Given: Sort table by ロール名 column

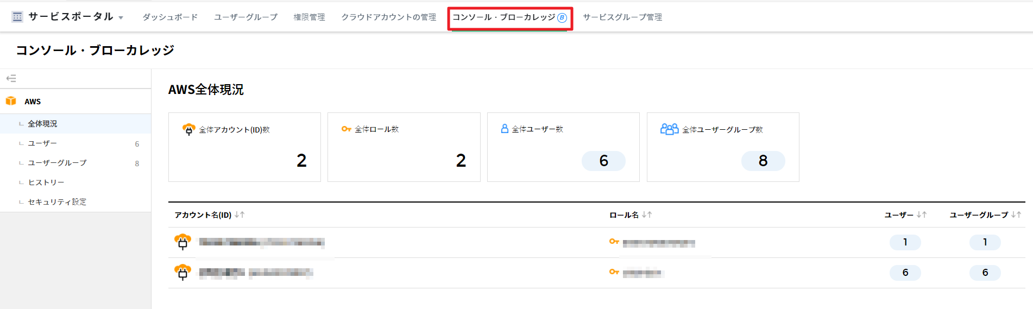Looking at the screenshot, I should point(646,215).
